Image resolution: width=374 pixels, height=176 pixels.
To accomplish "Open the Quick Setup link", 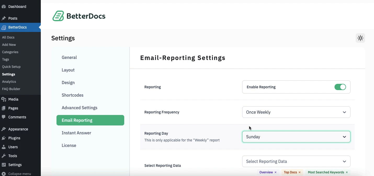I will coord(11,67).
